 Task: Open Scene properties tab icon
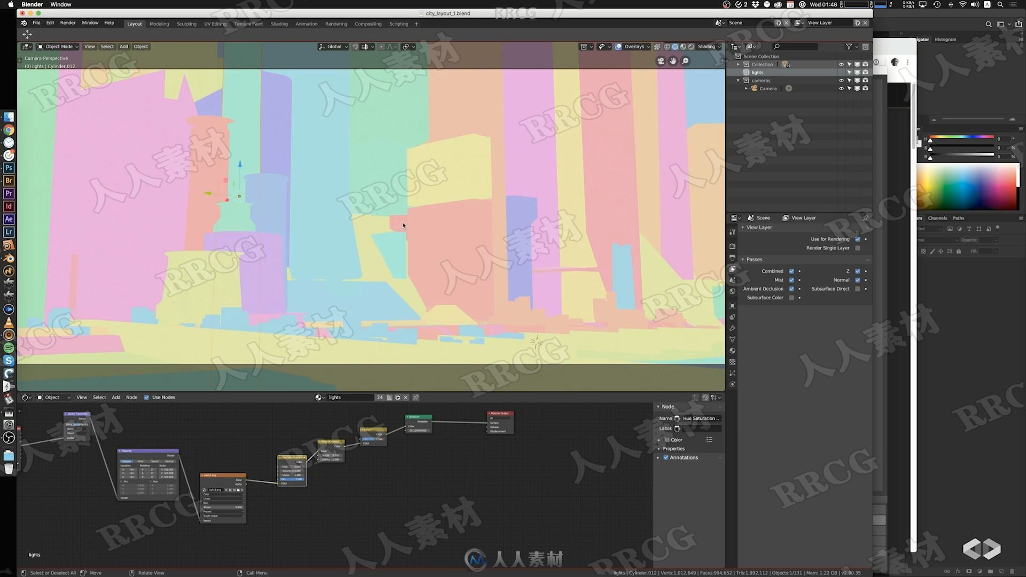point(733,280)
